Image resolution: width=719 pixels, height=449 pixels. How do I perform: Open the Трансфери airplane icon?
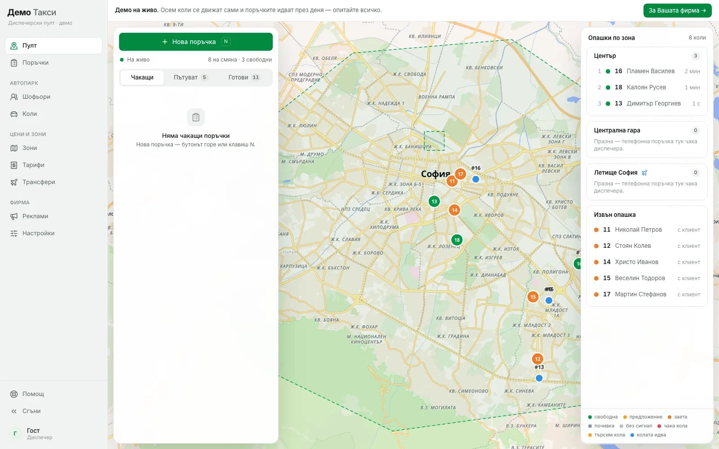(14, 182)
